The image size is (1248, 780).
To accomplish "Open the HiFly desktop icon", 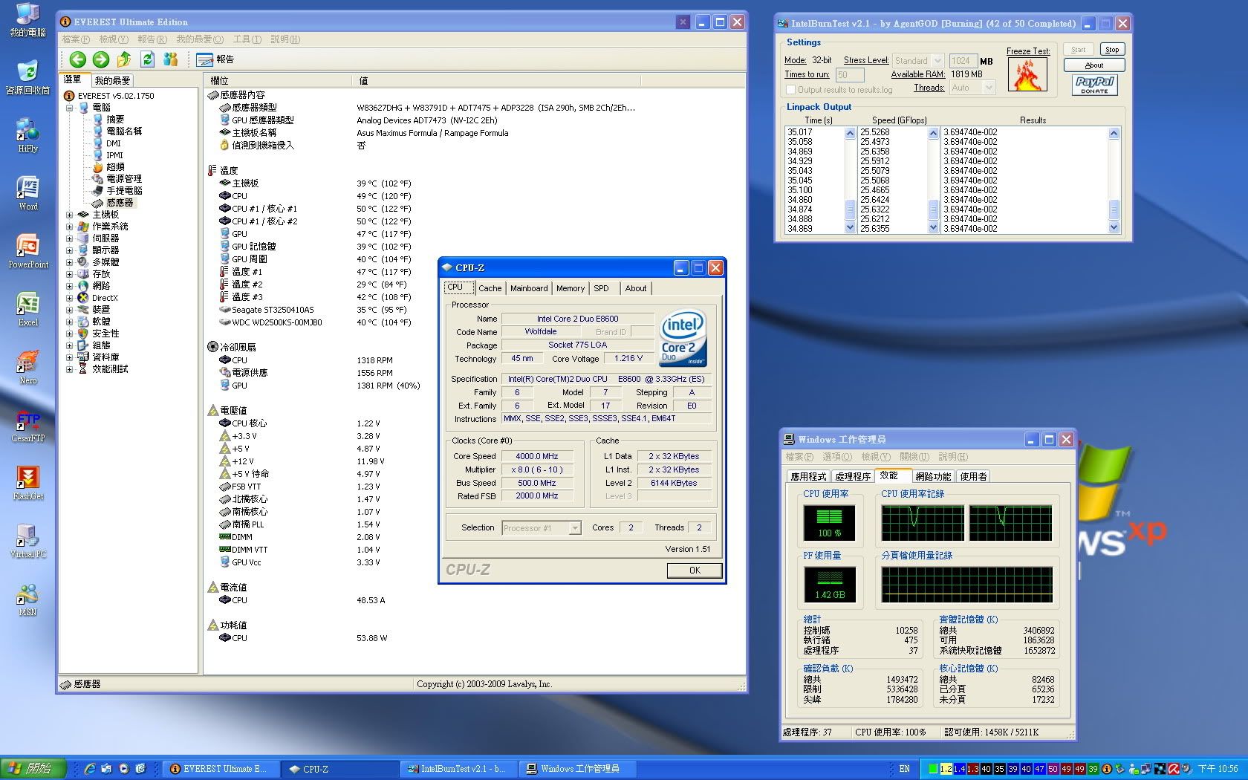I will pyautogui.click(x=27, y=136).
